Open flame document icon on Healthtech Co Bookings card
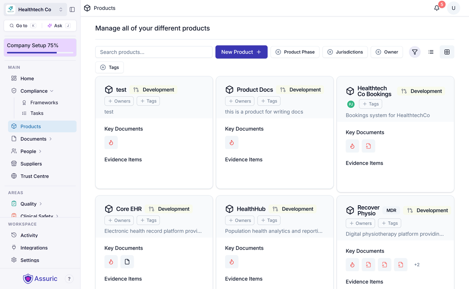 point(352,146)
